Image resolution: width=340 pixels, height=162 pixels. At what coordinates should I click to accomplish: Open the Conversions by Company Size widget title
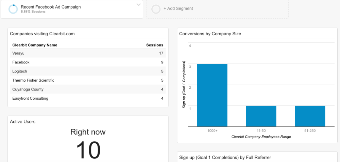click(210, 34)
